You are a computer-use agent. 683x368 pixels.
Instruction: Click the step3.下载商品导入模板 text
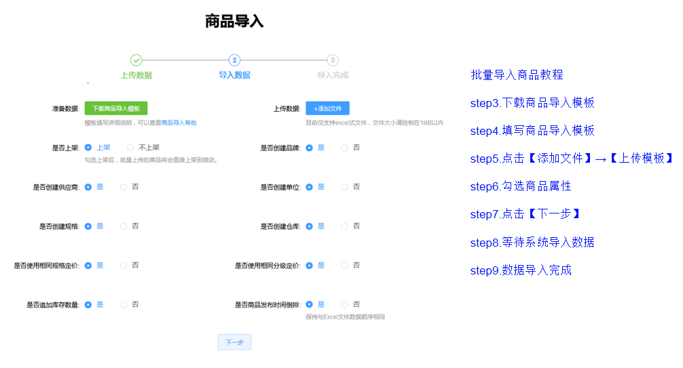coord(532,102)
